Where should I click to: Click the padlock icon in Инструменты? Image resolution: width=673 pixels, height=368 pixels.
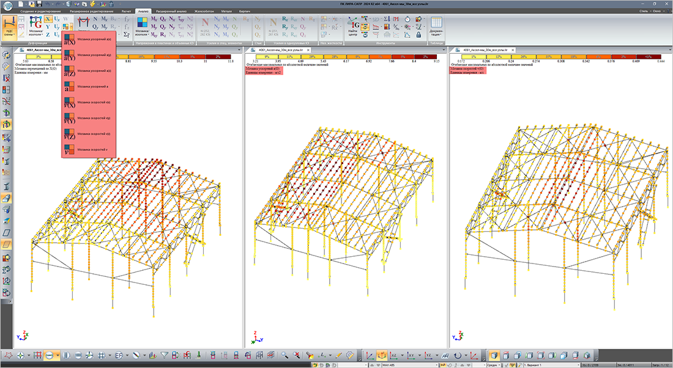[x=418, y=35]
